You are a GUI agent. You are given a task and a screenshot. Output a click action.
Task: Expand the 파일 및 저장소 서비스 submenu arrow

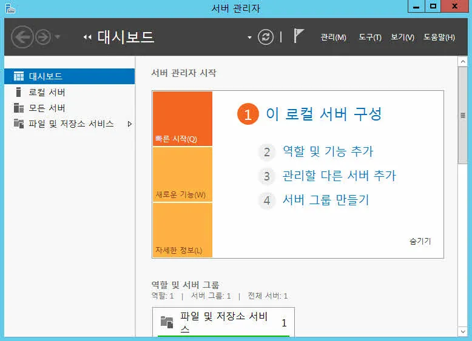(130, 124)
